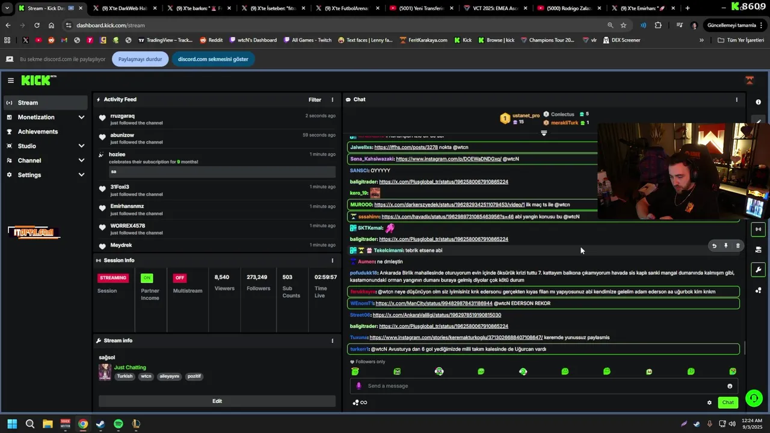Click the Turkish stream tag
This screenshot has width=770, height=433.
coord(125,376)
